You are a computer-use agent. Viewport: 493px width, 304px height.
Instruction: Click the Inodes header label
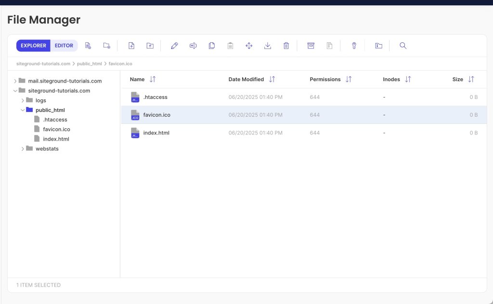click(391, 79)
